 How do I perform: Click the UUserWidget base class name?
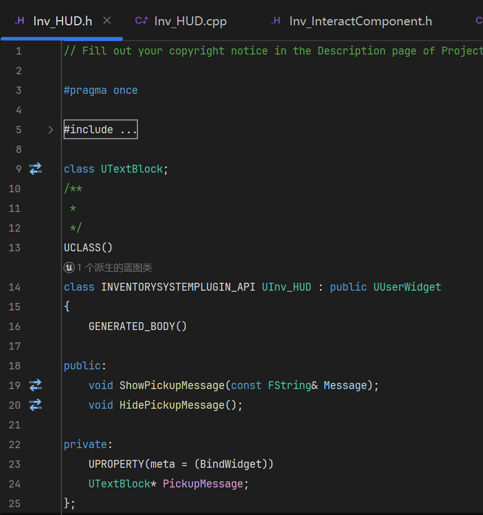407,287
